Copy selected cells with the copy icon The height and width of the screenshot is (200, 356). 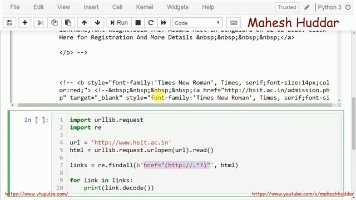tap(55, 23)
